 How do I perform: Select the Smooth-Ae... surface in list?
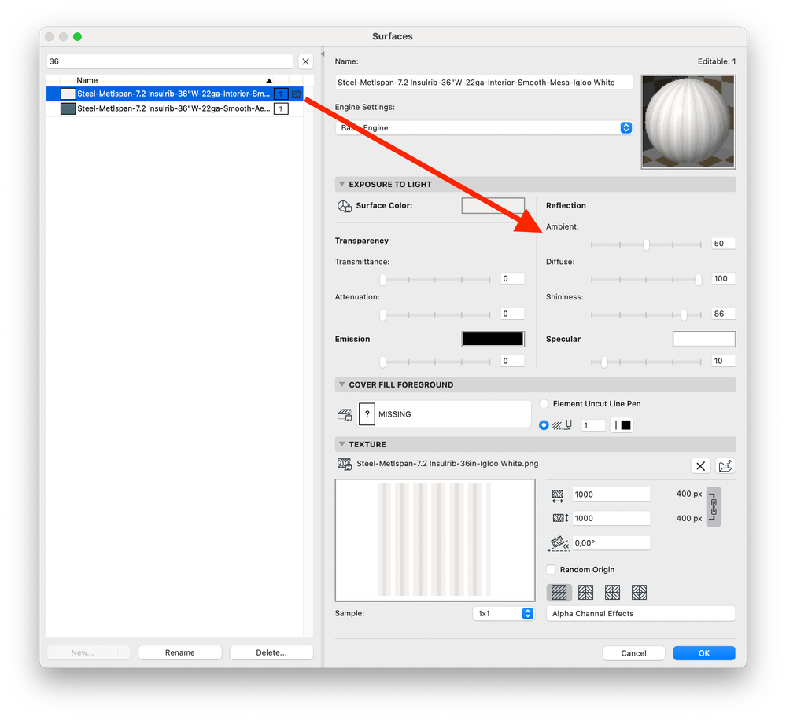pos(175,108)
